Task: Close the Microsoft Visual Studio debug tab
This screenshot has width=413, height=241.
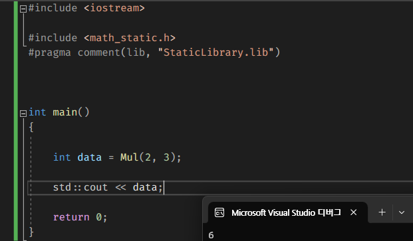Action: click(x=353, y=212)
